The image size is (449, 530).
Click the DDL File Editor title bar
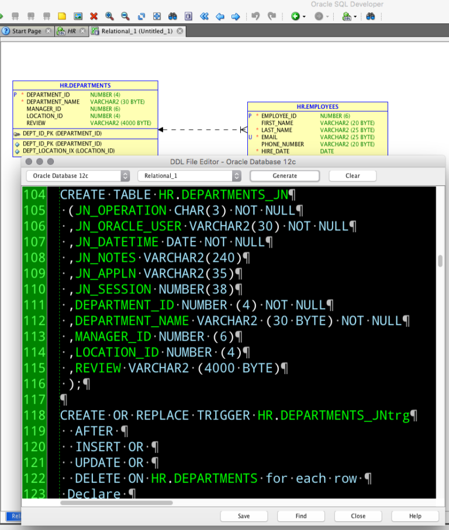(233, 161)
